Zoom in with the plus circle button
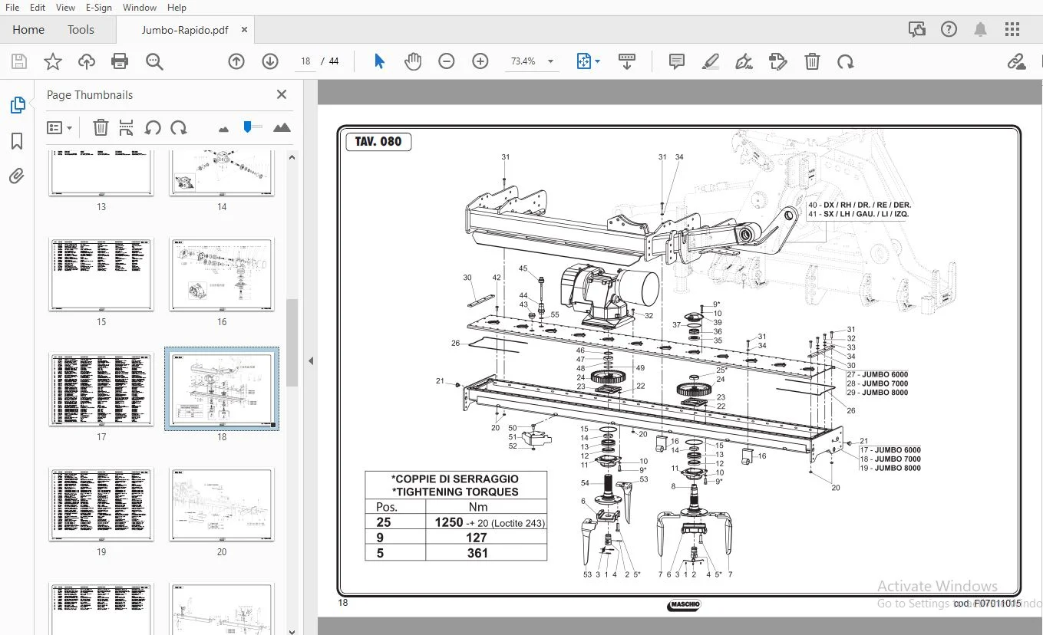This screenshot has height=635, width=1043. point(480,61)
